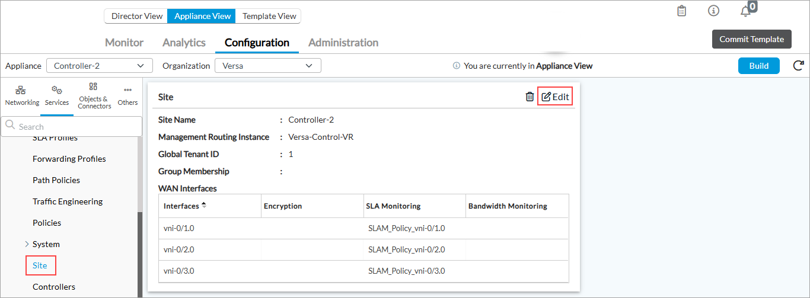Click the refresh icon beside Build
Screen dimensions: 810x298
coord(799,66)
